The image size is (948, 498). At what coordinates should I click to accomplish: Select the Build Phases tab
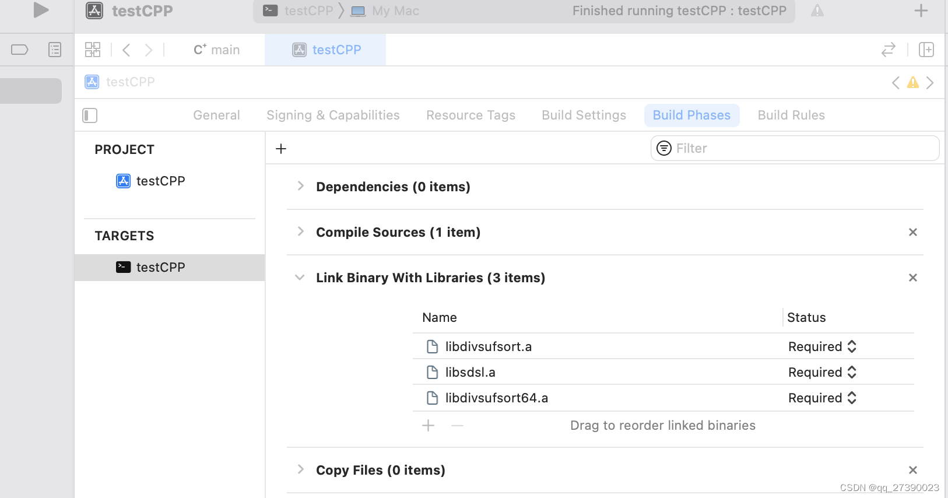pyautogui.click(x=691, y=115)
